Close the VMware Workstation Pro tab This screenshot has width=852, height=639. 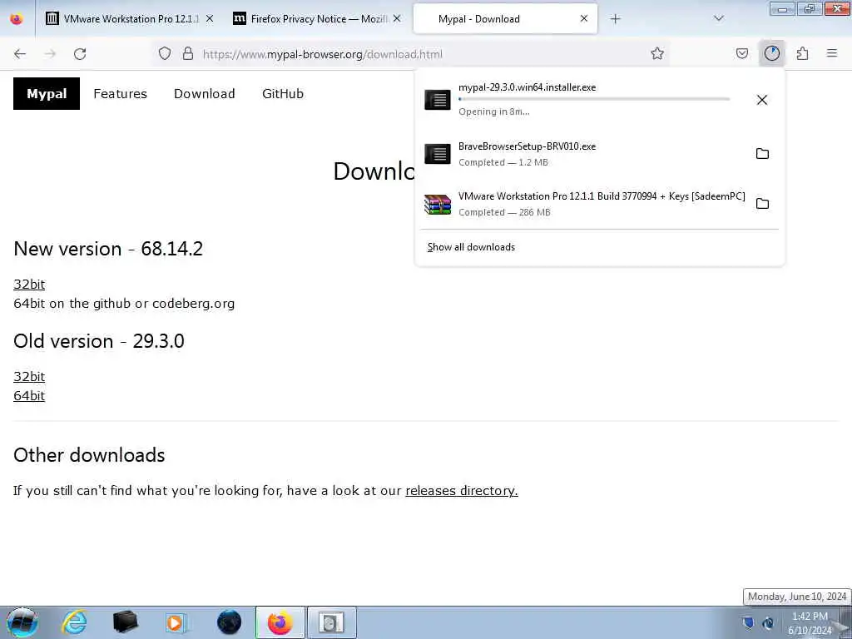click(210, 19)
